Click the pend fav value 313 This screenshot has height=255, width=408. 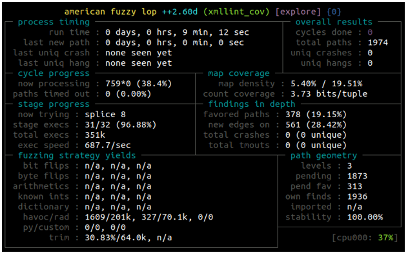point(354,187)
